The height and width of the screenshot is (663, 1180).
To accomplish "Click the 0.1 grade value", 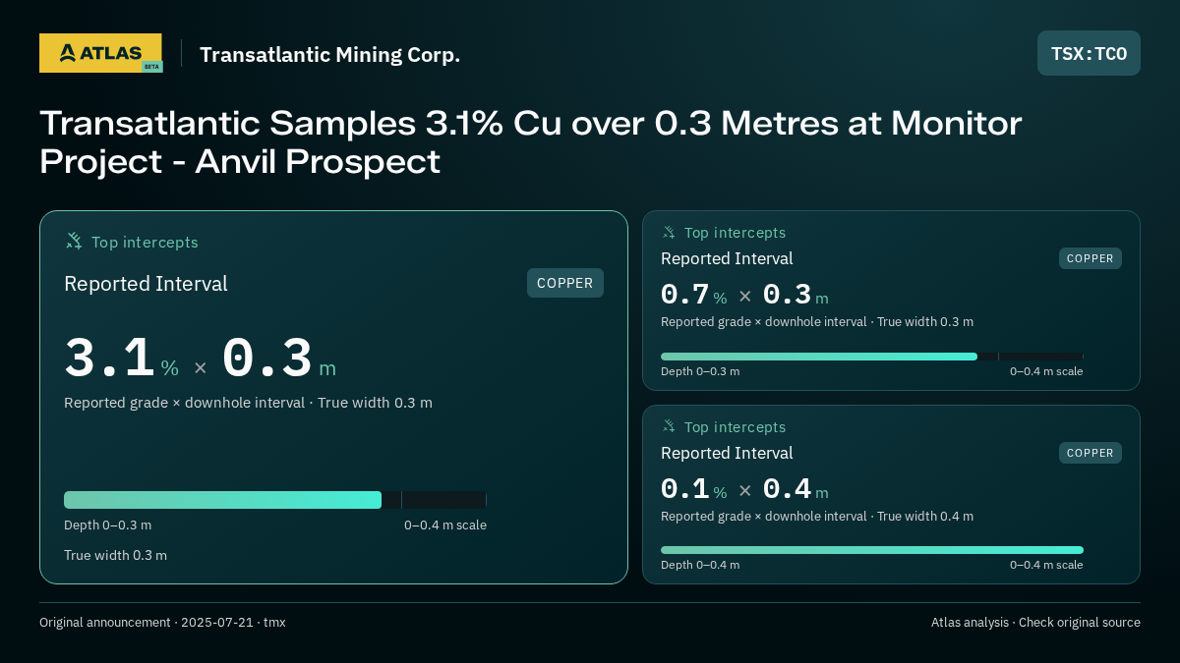I will pos(684,489).
